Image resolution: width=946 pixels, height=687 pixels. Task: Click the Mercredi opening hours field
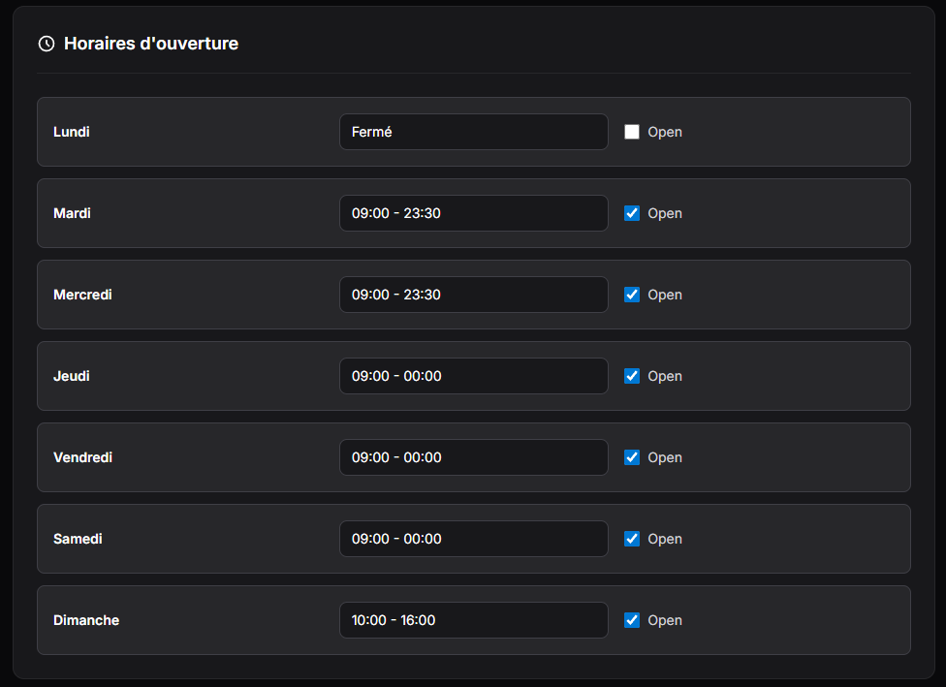473,295
